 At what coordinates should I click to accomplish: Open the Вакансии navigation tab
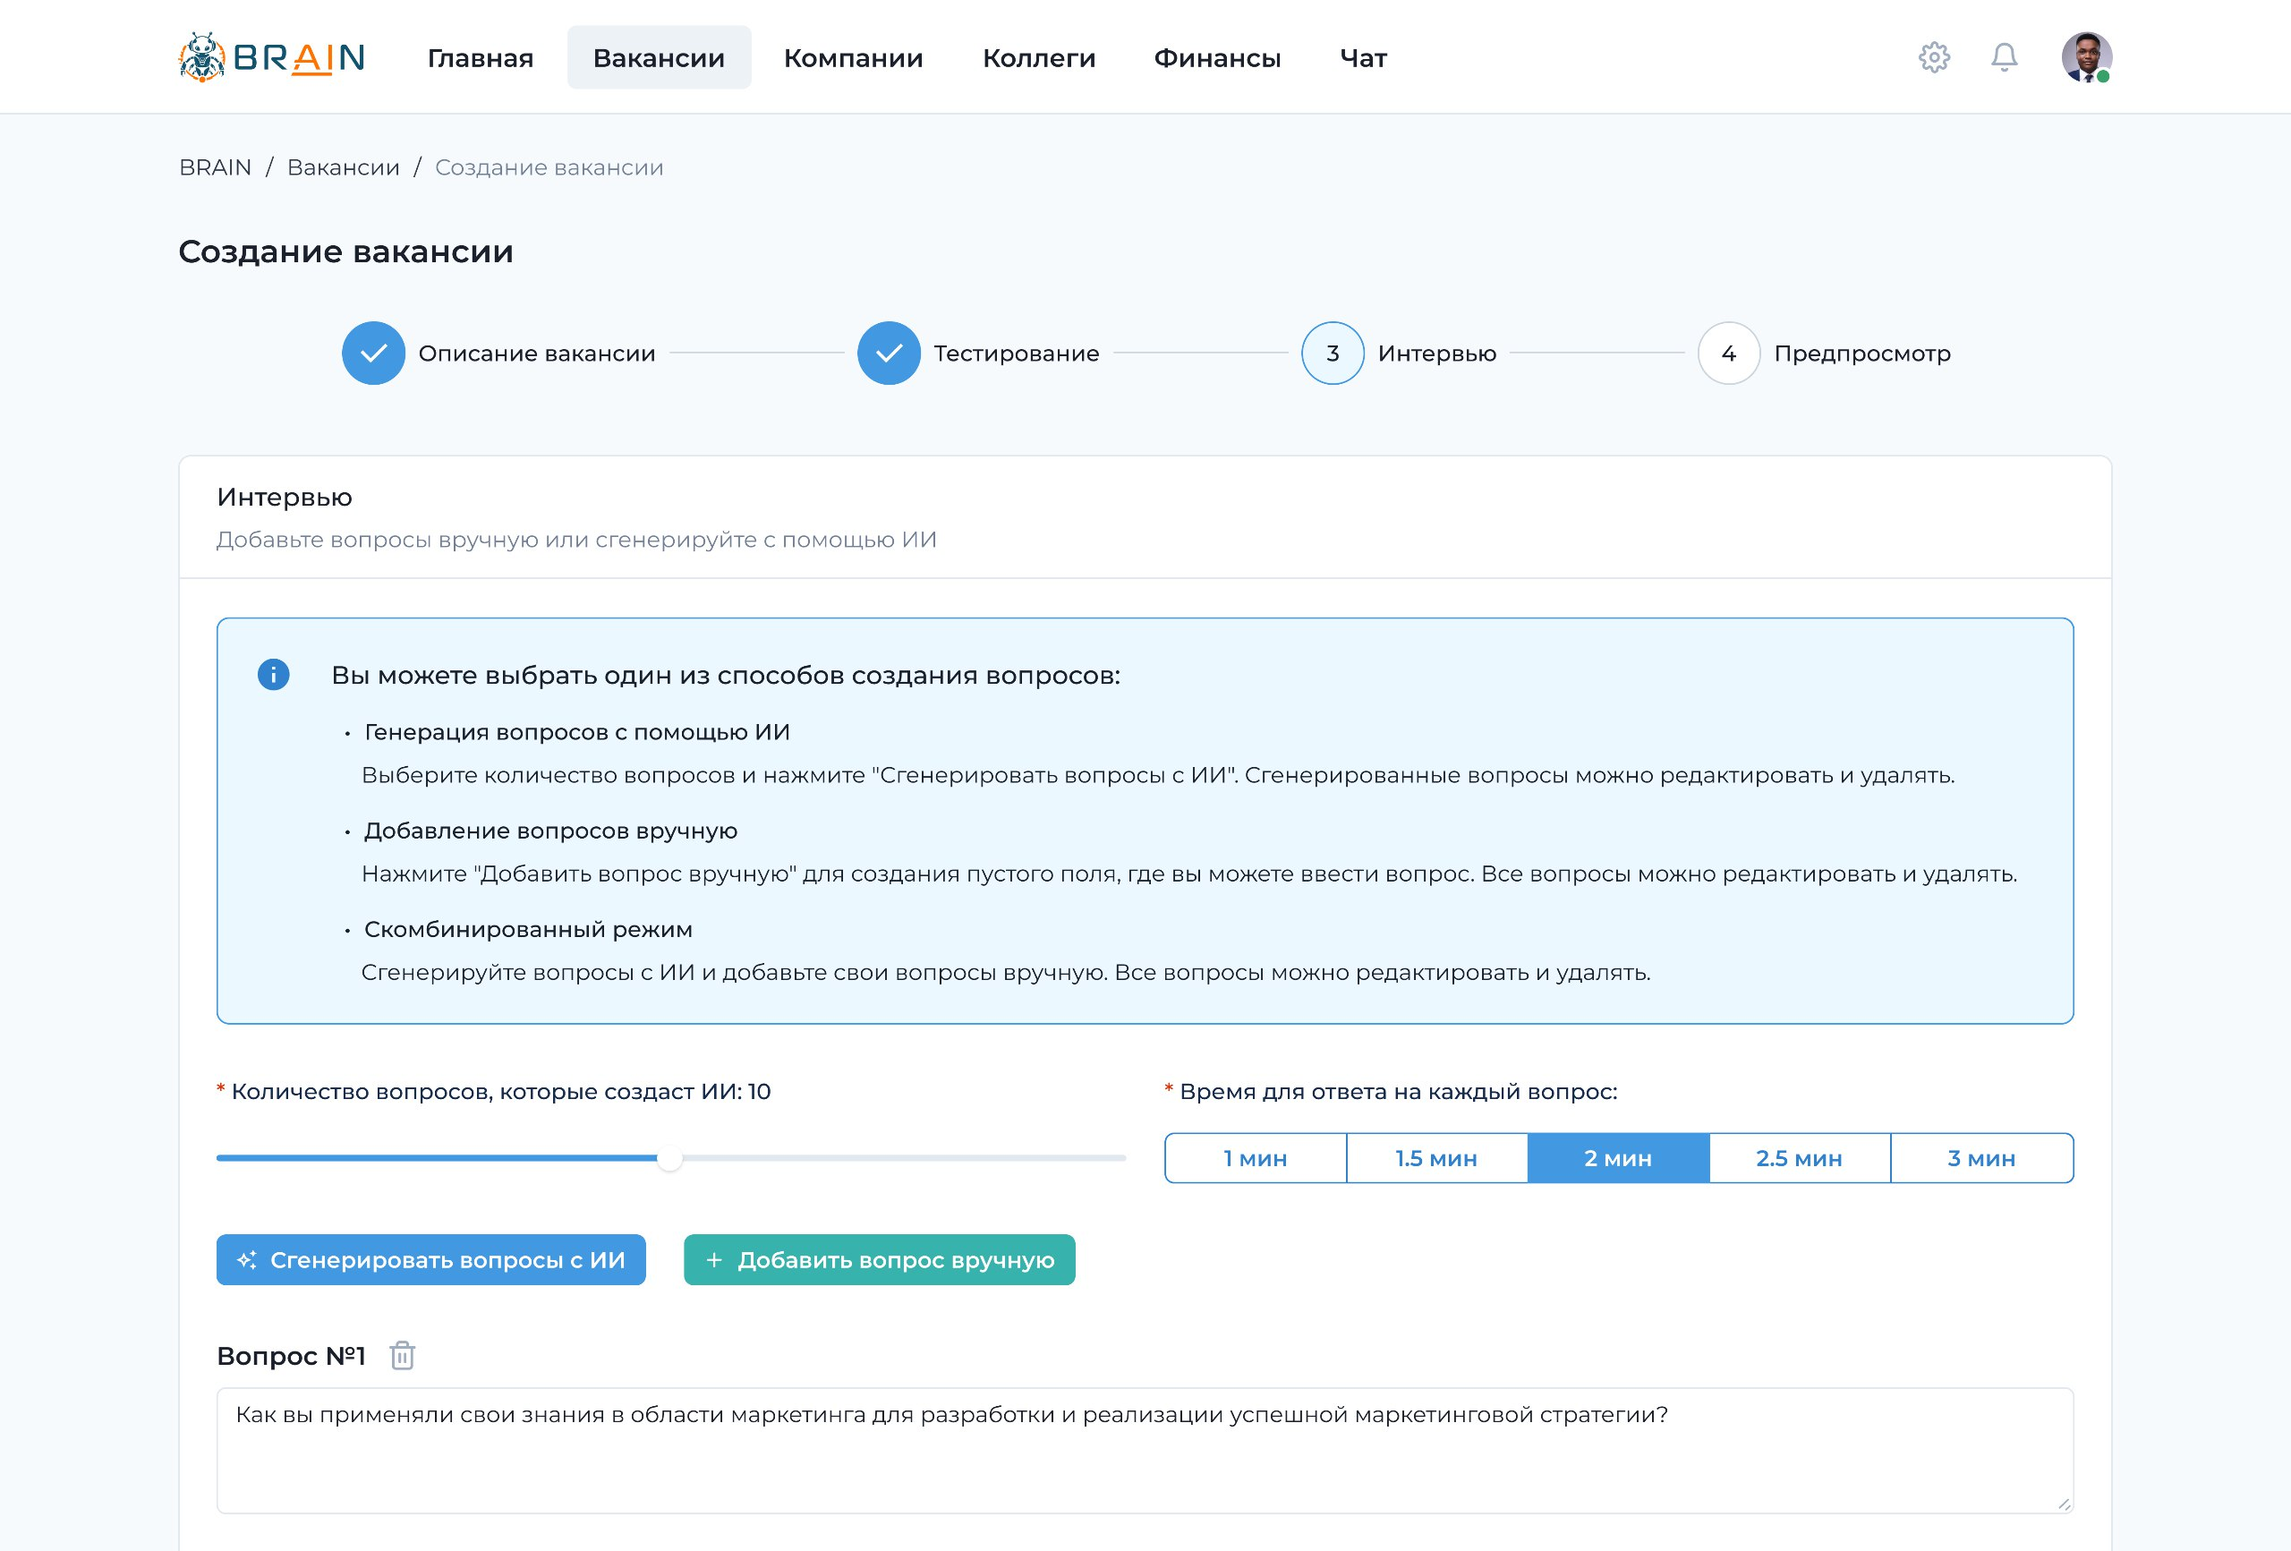(659, 57)
